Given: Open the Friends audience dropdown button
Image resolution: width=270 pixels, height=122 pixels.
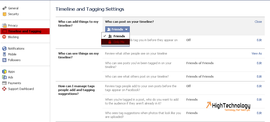Looking at the screenshot, I should tap(117, 30).
